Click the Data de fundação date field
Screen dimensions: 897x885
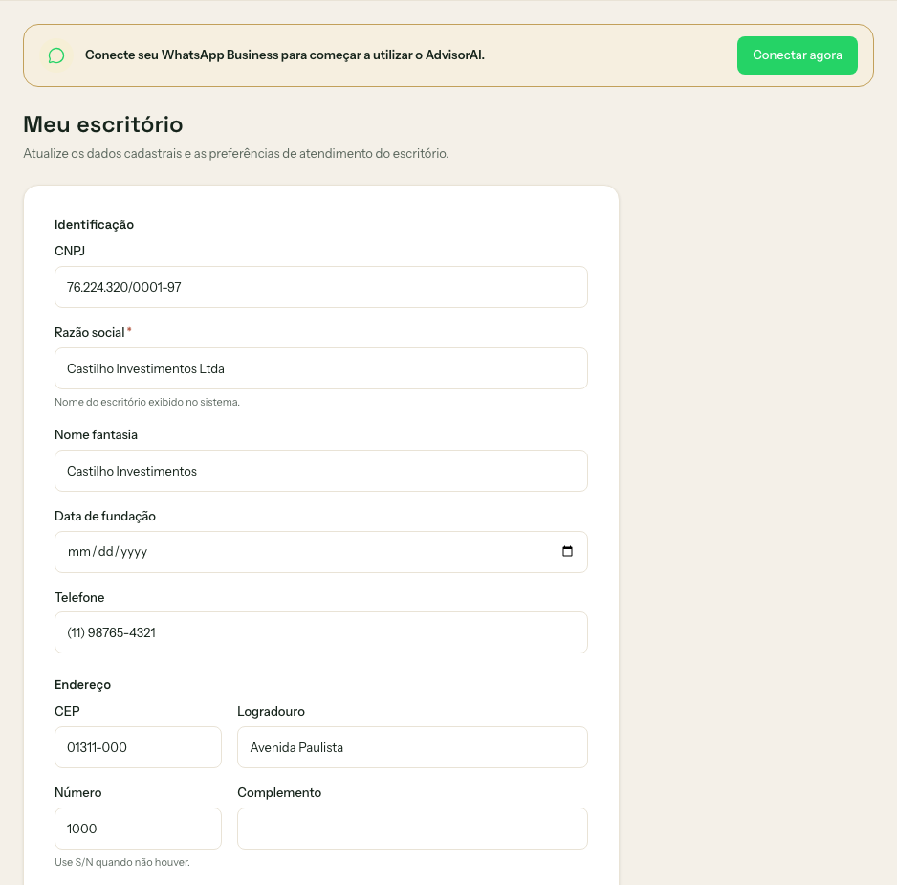[x=321, y=552]
